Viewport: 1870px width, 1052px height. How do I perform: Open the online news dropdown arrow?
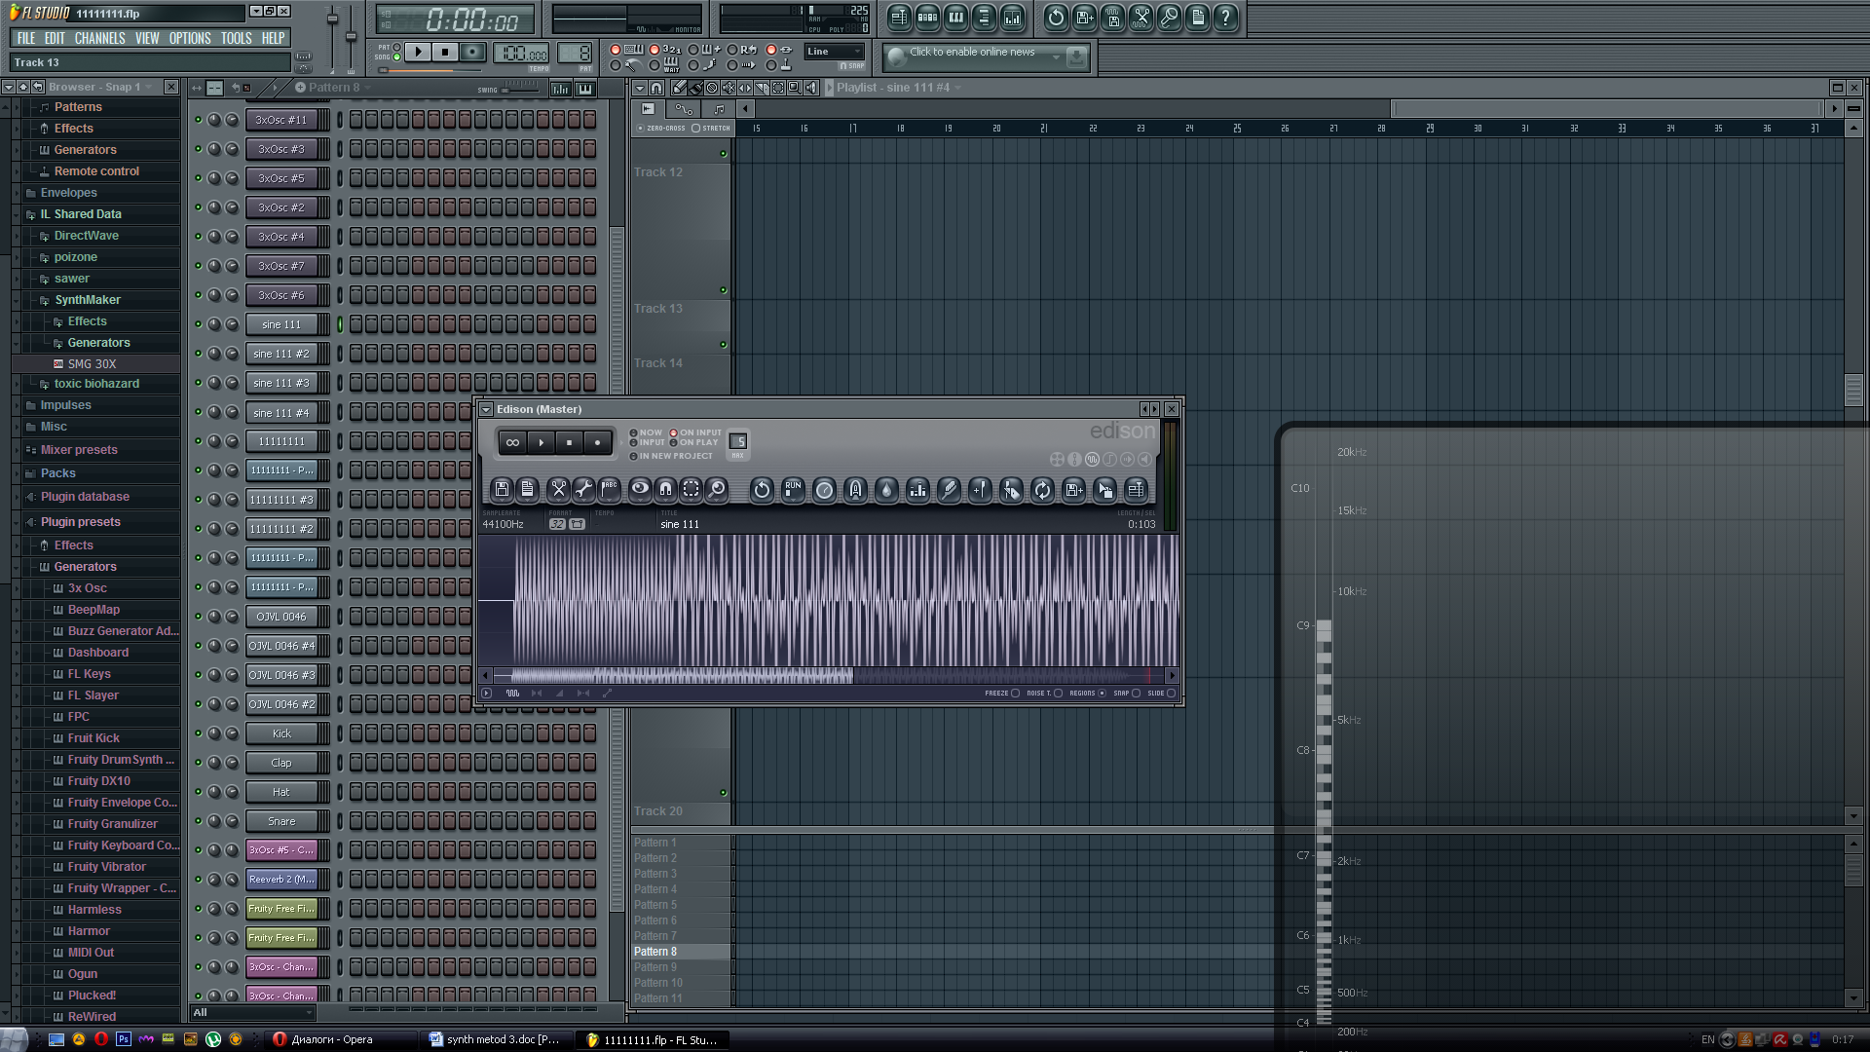[1056, 58]
